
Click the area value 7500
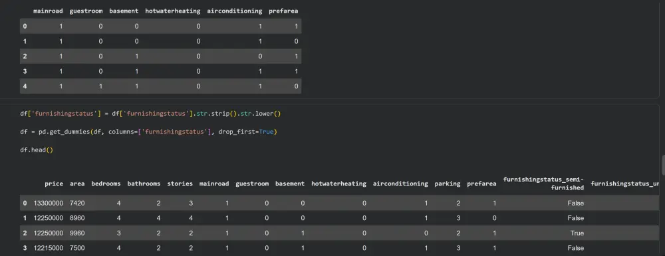[77, 248]
